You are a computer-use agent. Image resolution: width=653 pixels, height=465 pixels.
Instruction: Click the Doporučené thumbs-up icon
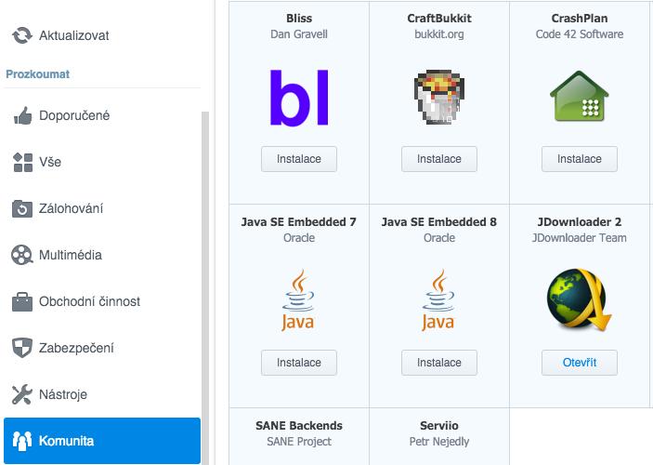(x=22, y=115)
